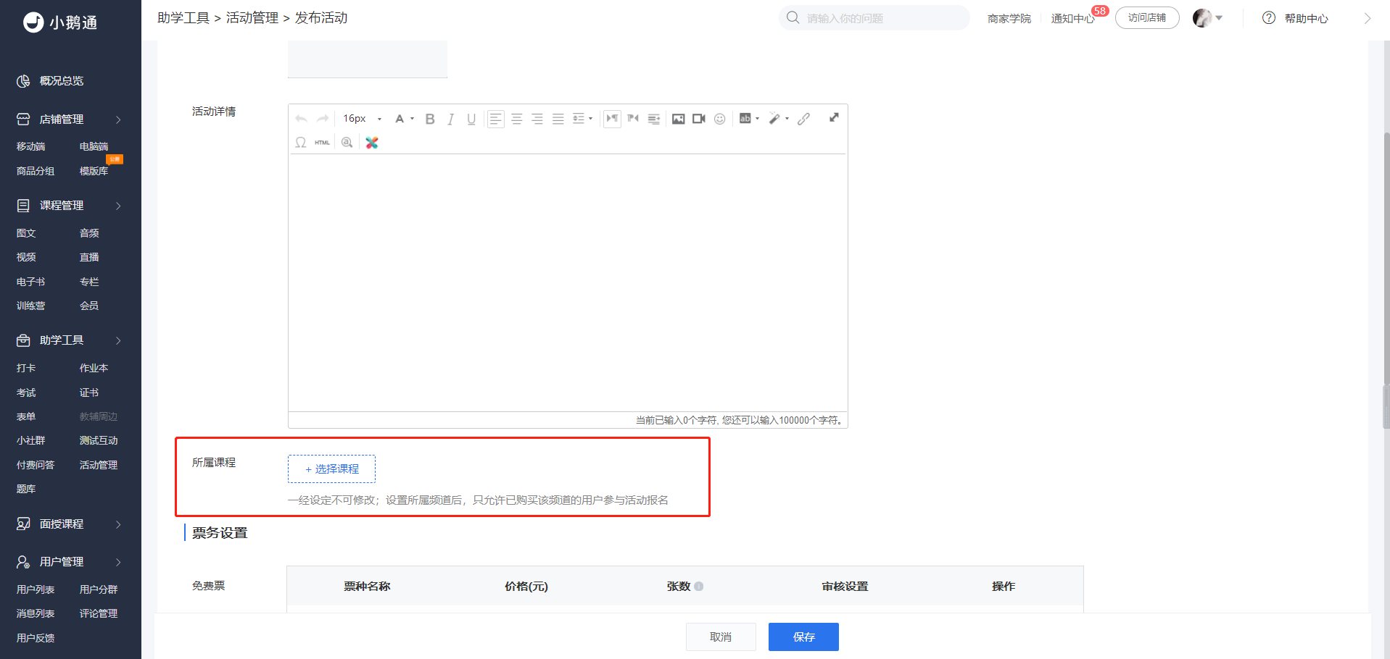The width and height of the screenshot is (1390, 659).
Task: Open the 商家学院 link
Action: click(1009, 19)
